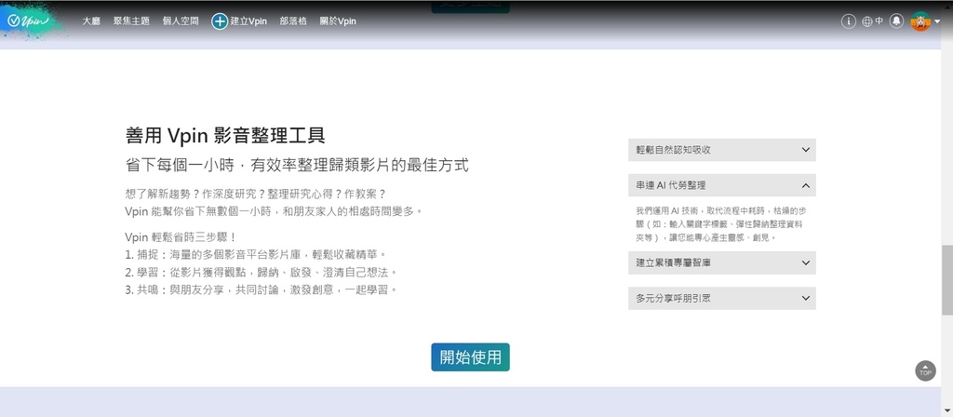Click 中 language label
Viewport: 953px width, 417px height.
[x=879, y=21]
